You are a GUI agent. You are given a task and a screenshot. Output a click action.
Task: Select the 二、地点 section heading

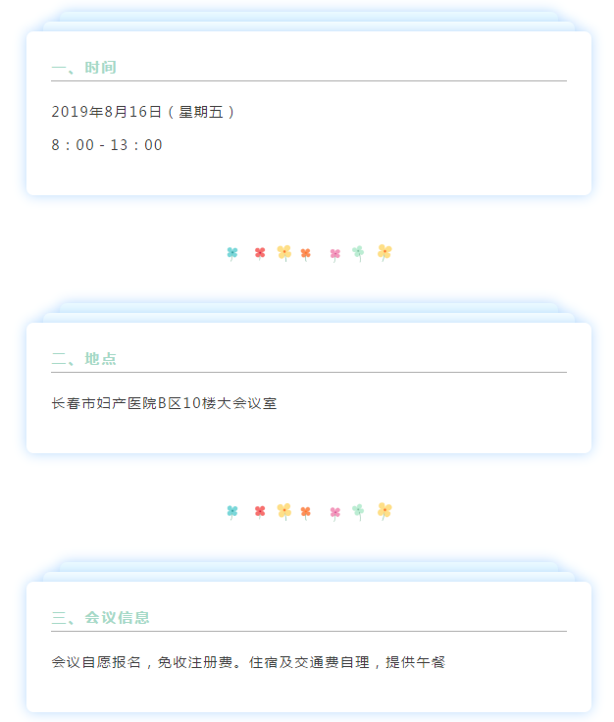pos(83,359)
